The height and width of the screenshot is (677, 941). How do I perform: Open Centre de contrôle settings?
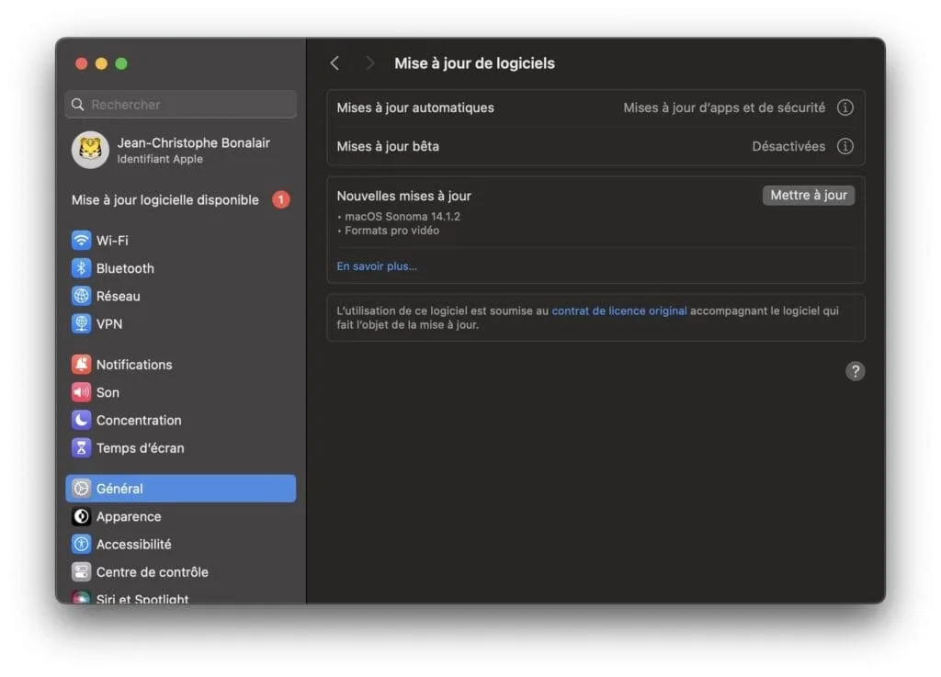pyautogui.click(x=153, y=571)
